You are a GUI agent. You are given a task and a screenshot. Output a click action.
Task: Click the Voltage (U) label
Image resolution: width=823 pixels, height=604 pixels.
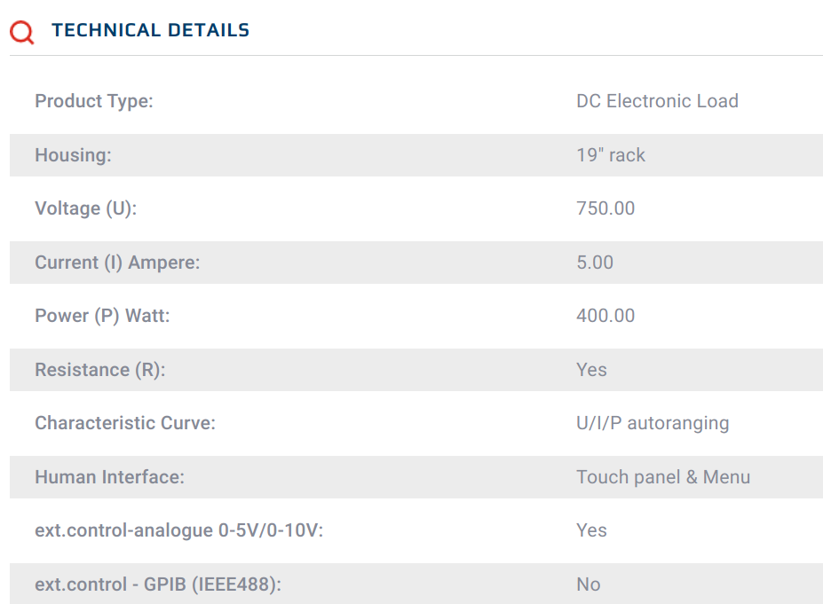coord(86,208)
